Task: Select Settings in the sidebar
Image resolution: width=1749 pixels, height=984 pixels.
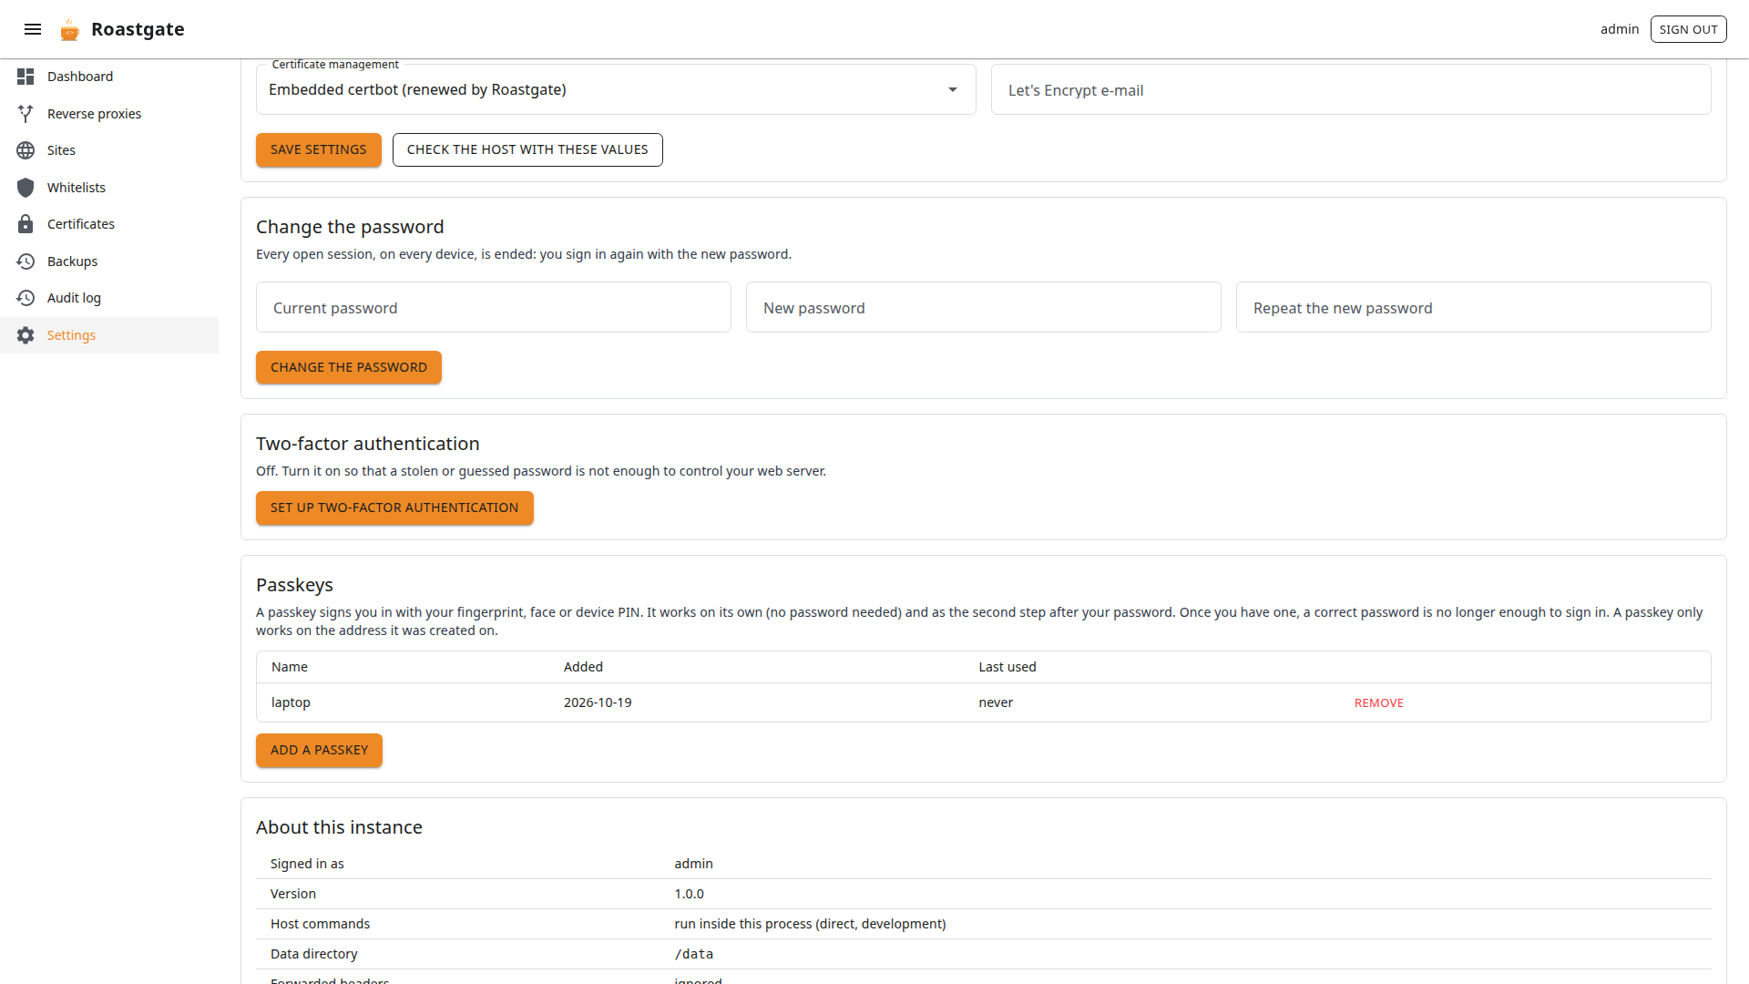Action: pos(109,335)
